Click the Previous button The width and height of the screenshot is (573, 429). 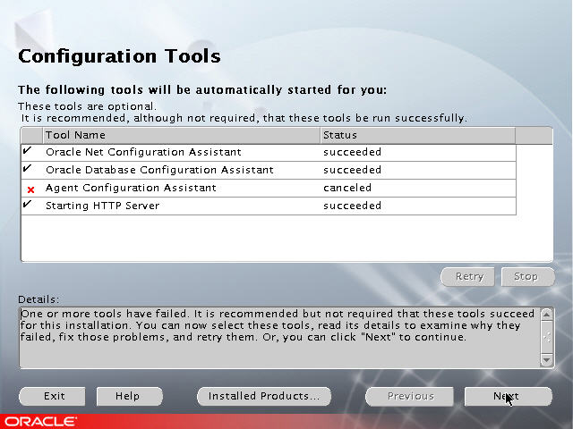[409, 396]
